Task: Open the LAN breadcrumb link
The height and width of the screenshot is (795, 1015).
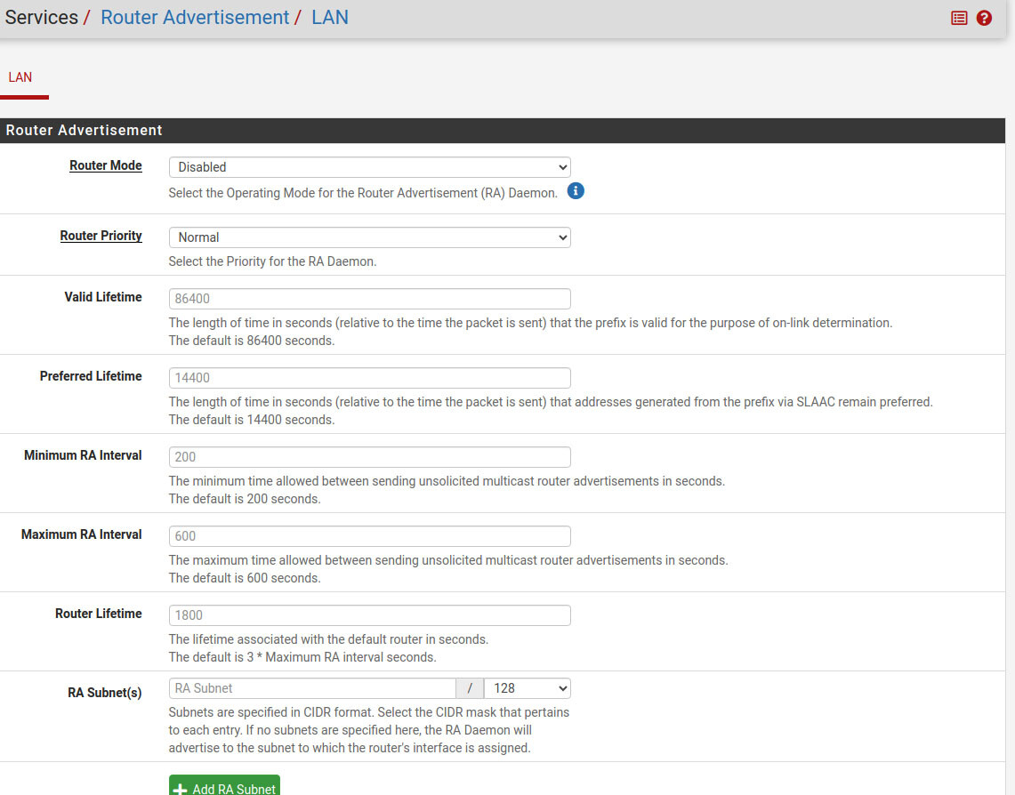Action: (329, 18)
